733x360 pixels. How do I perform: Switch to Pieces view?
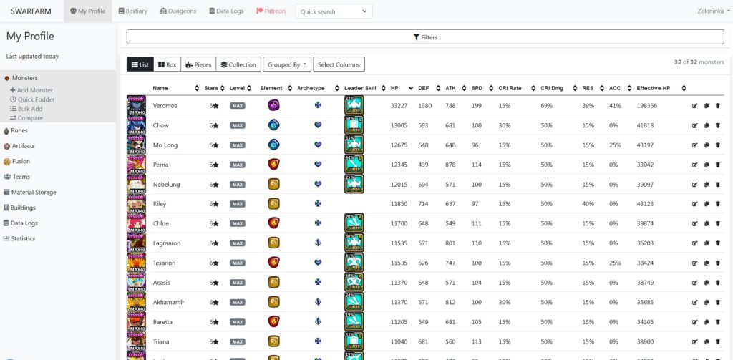coord(198,64)
